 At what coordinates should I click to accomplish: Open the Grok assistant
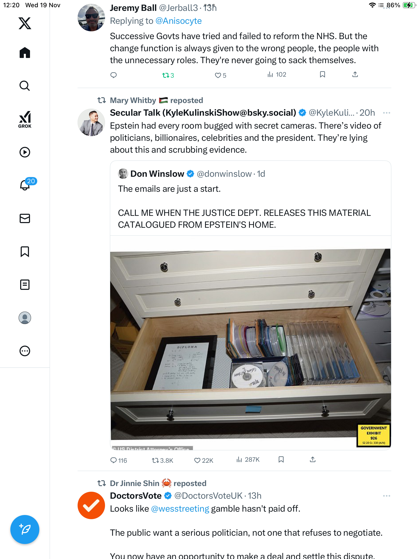(25, 119)
